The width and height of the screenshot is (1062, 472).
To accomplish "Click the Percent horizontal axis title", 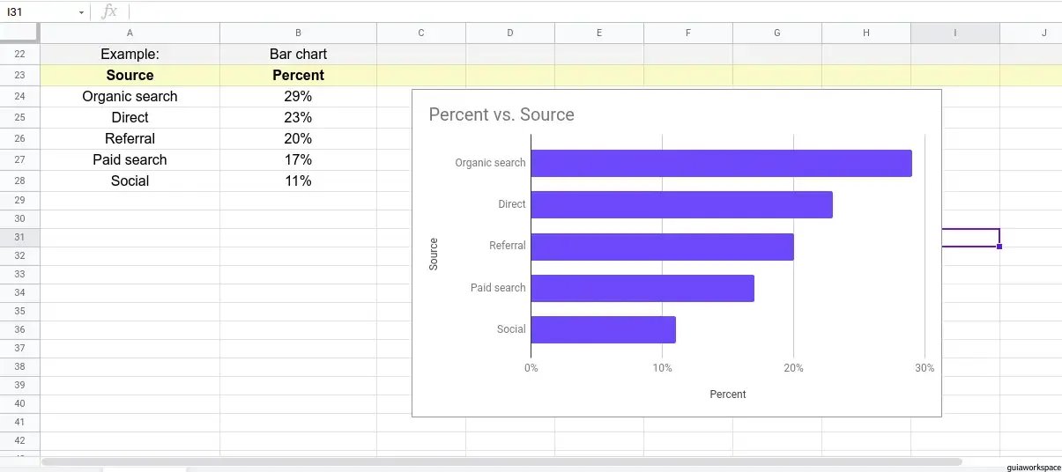I will [727, 395].
